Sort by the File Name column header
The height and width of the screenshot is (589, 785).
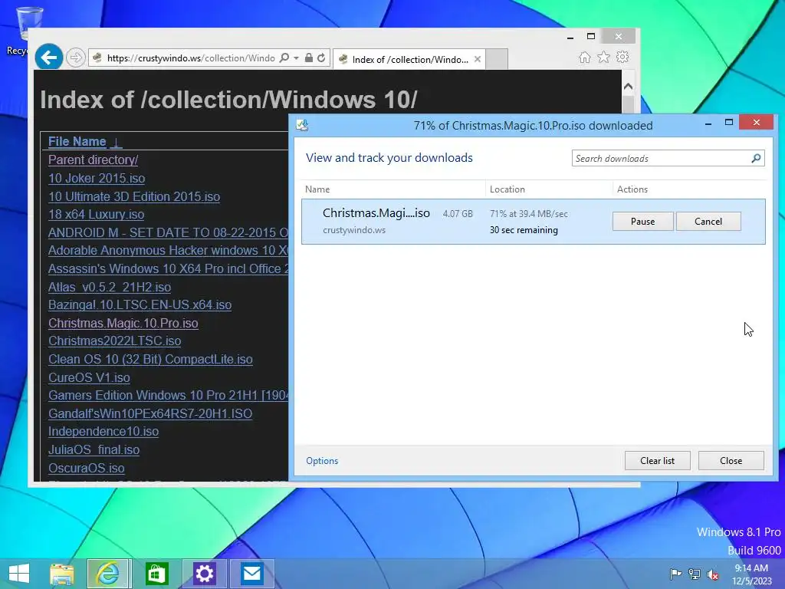77,142
